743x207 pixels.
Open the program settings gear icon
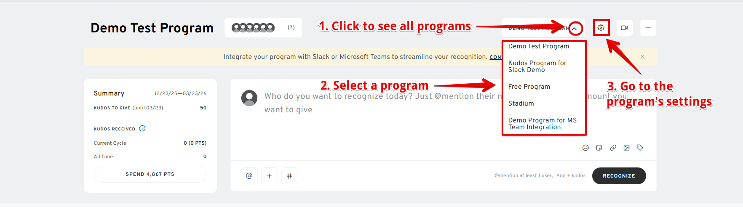click(x=601, y=28)
